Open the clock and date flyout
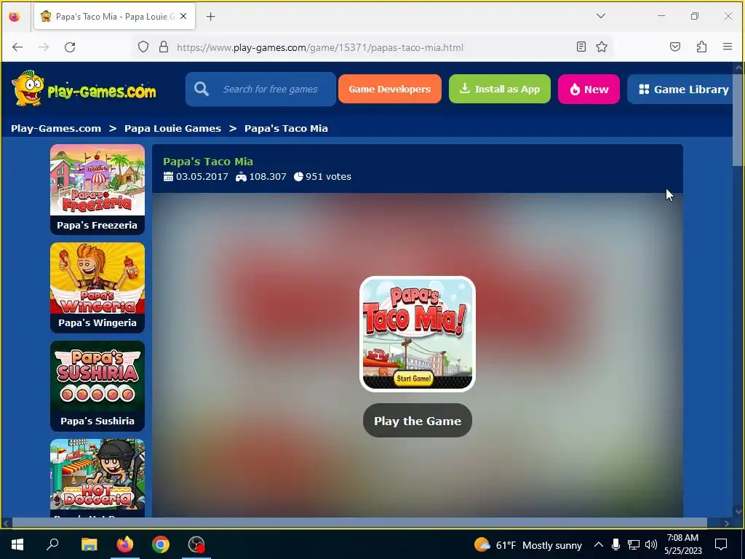The image size is (745, 559). [x=682, y=544]
